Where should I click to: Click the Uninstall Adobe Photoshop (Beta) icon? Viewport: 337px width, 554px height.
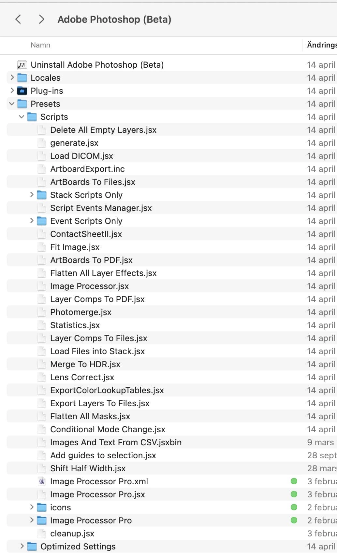22,65
